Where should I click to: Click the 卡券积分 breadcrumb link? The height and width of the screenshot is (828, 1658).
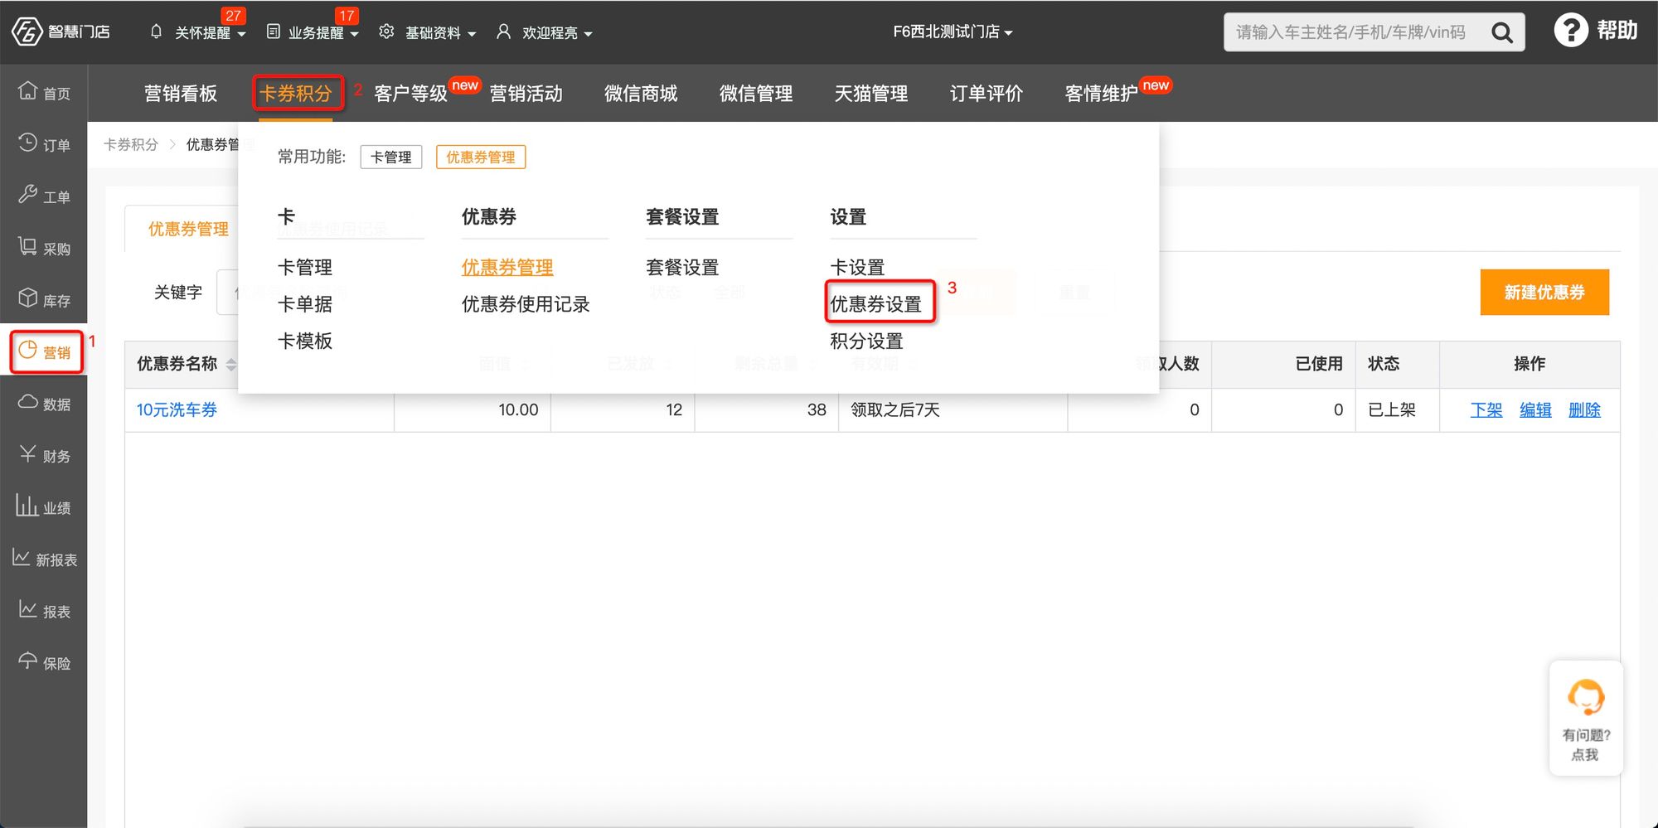[x=131, y=144]
